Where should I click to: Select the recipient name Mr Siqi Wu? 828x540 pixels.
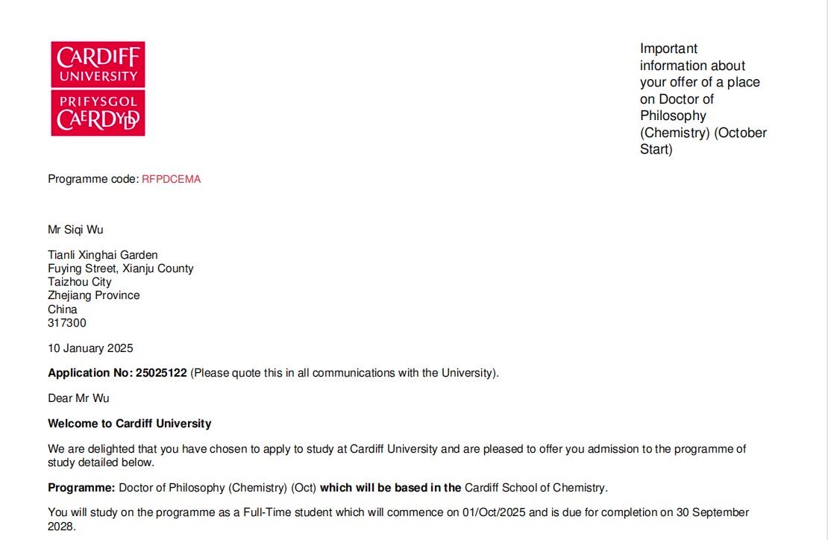[75, 229]
